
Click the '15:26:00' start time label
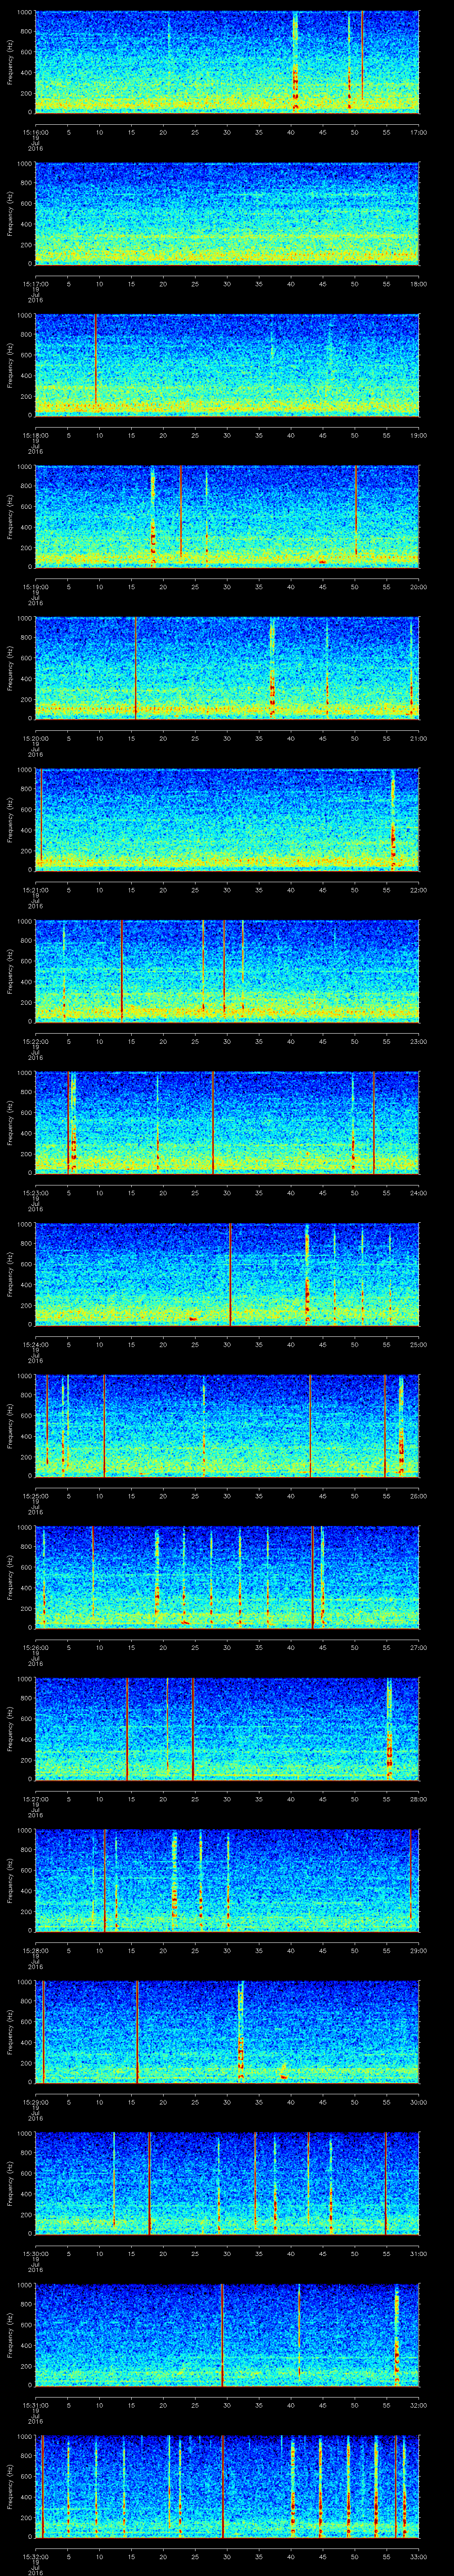tap(35, 1647)
